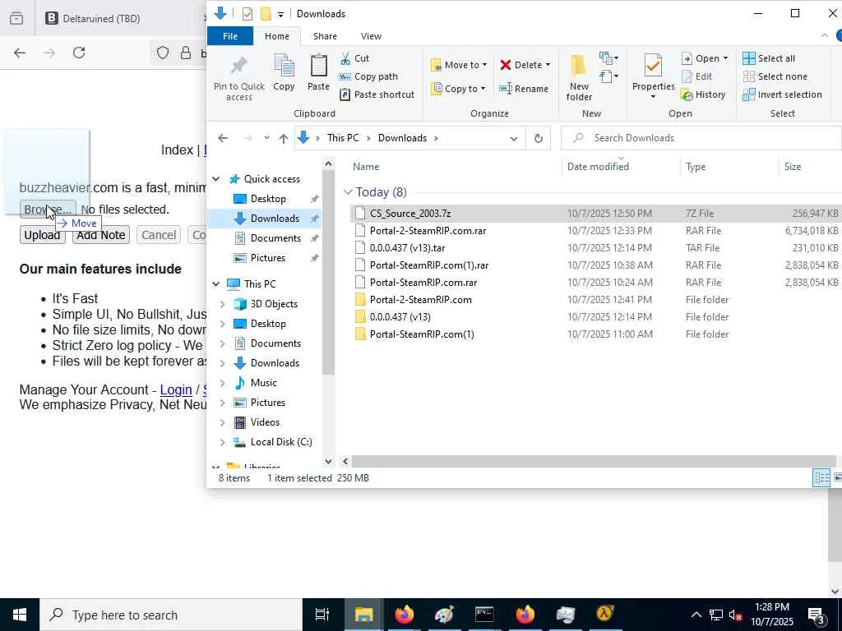Viewport: 842px width, 631px height.
Task: Open Task View on taskbar
Action: coord(322,615)
